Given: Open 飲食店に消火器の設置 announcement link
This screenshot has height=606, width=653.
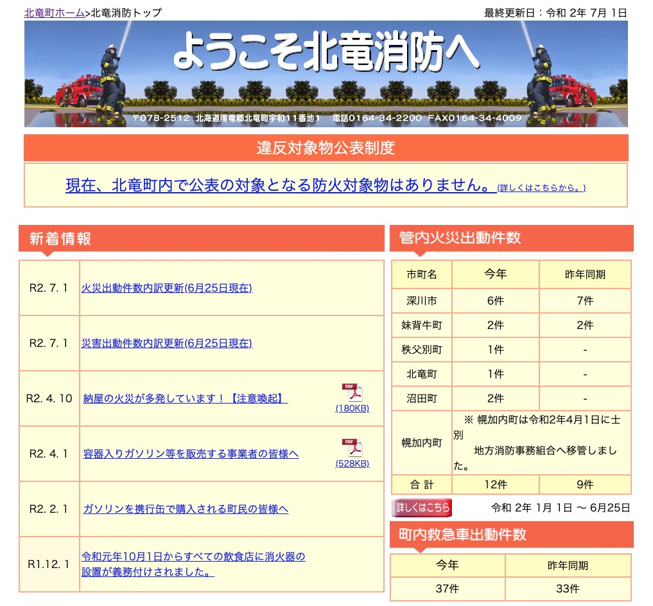Looking at the screenshot, I should coord(193,557).
